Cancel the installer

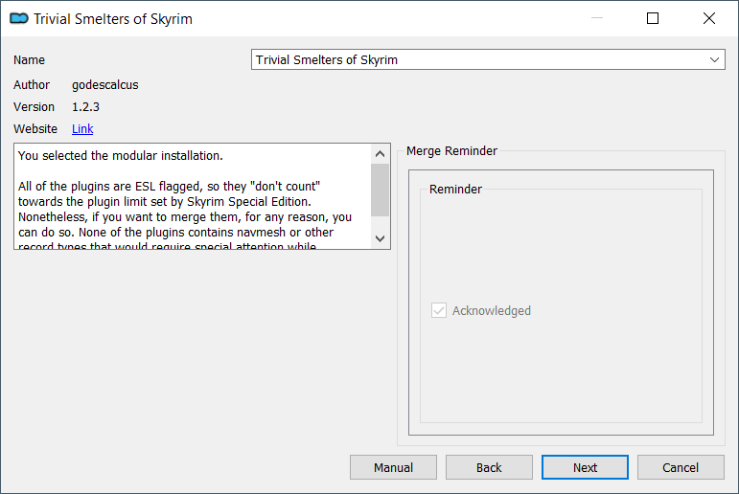point(681,467)
